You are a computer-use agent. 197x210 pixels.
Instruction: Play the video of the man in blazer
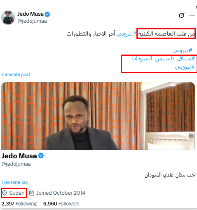(x=98, y=116)
